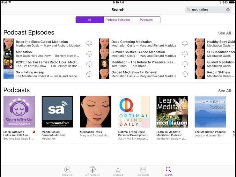Image resolution: width=236 pixels, height=177 pixels.
Task: Select the Search tab in bottom bar
Action: point(168,171)
